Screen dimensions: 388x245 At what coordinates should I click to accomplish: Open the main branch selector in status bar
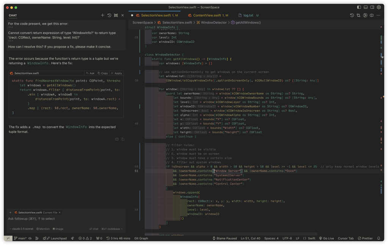tap(20, 239)
